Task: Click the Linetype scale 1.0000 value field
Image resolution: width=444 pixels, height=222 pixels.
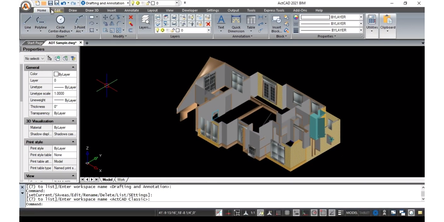Action: [x=65, y=94]
